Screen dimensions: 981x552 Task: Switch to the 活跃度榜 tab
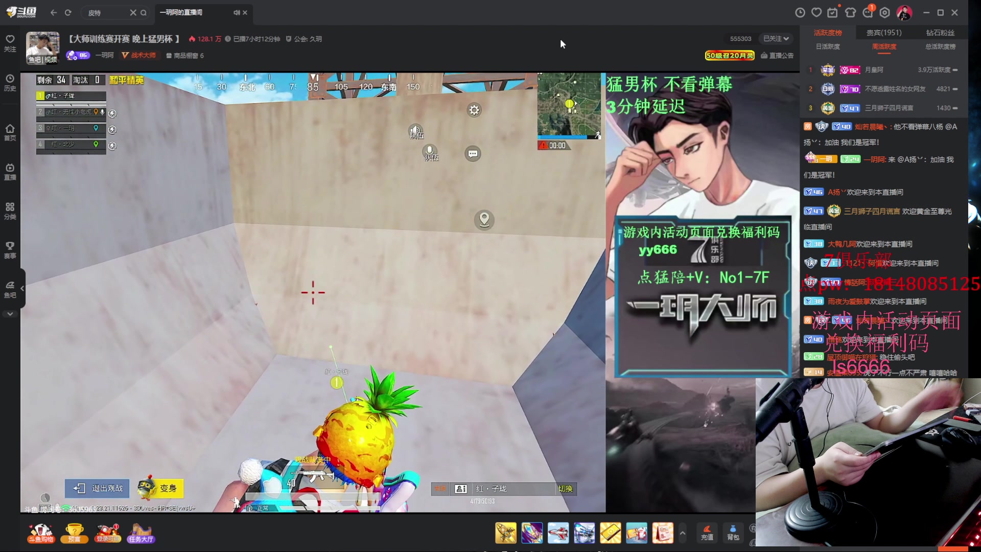[828, 33]
